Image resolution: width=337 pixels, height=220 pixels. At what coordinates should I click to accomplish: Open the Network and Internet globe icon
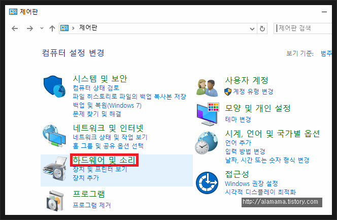click(54, 136)
